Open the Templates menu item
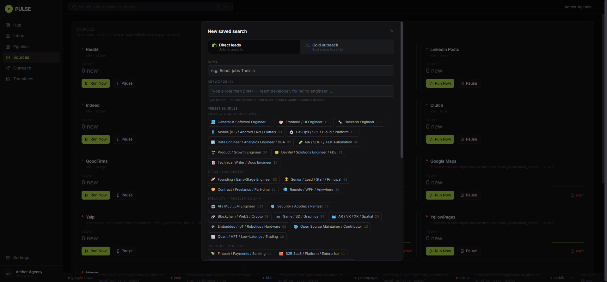Image resolution: width=607 pixels, height=282 pixels. pyautogui.click(x=31, y=79)
